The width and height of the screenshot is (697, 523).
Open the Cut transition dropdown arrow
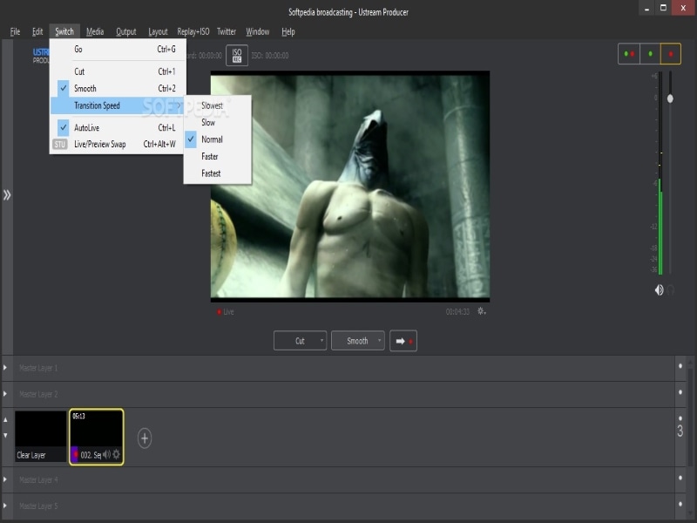point(321,341)
